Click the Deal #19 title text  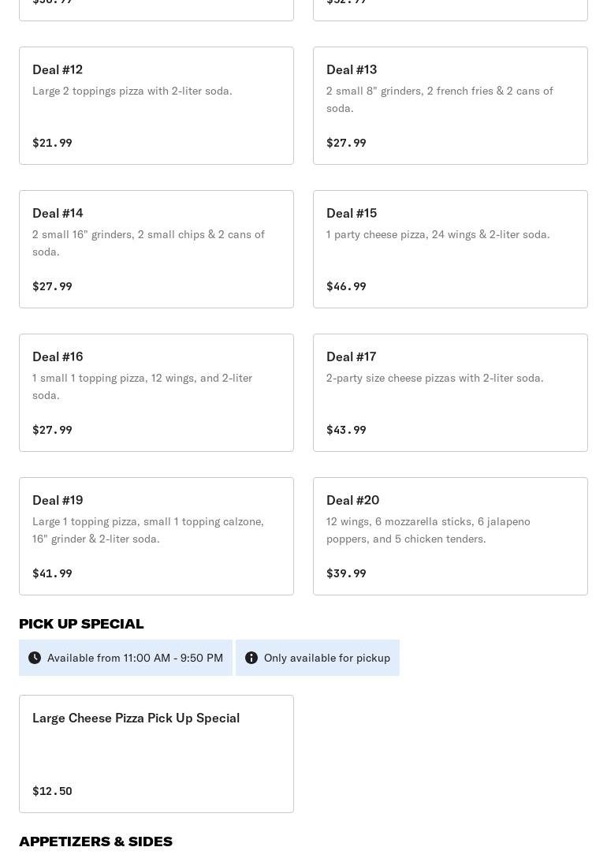coord(58,500)
